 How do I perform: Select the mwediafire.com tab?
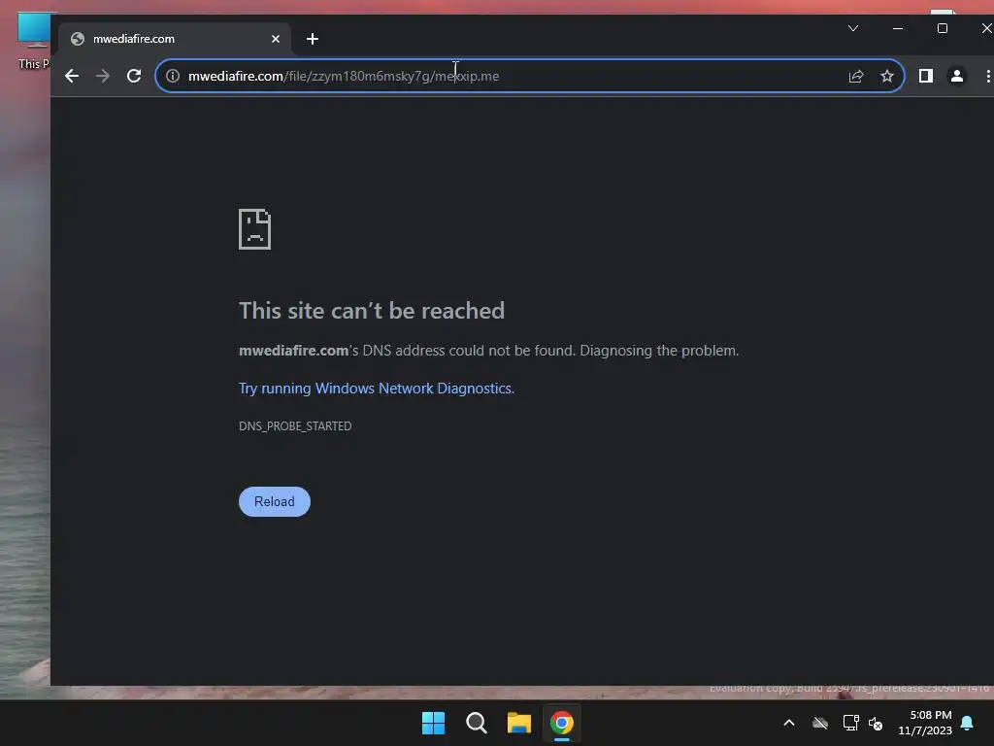[175, 39]
